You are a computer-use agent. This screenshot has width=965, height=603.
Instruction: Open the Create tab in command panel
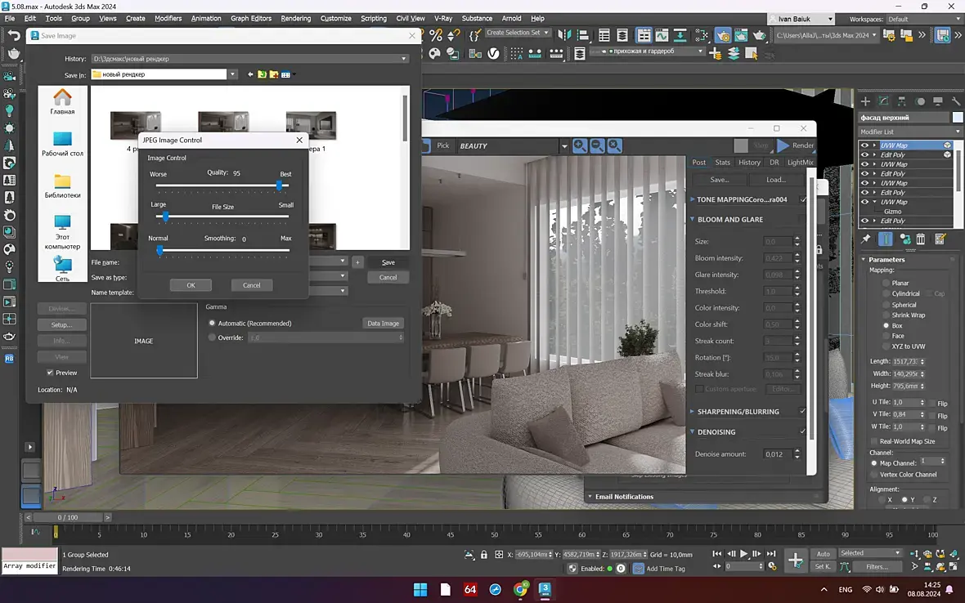tap(865, 100)
